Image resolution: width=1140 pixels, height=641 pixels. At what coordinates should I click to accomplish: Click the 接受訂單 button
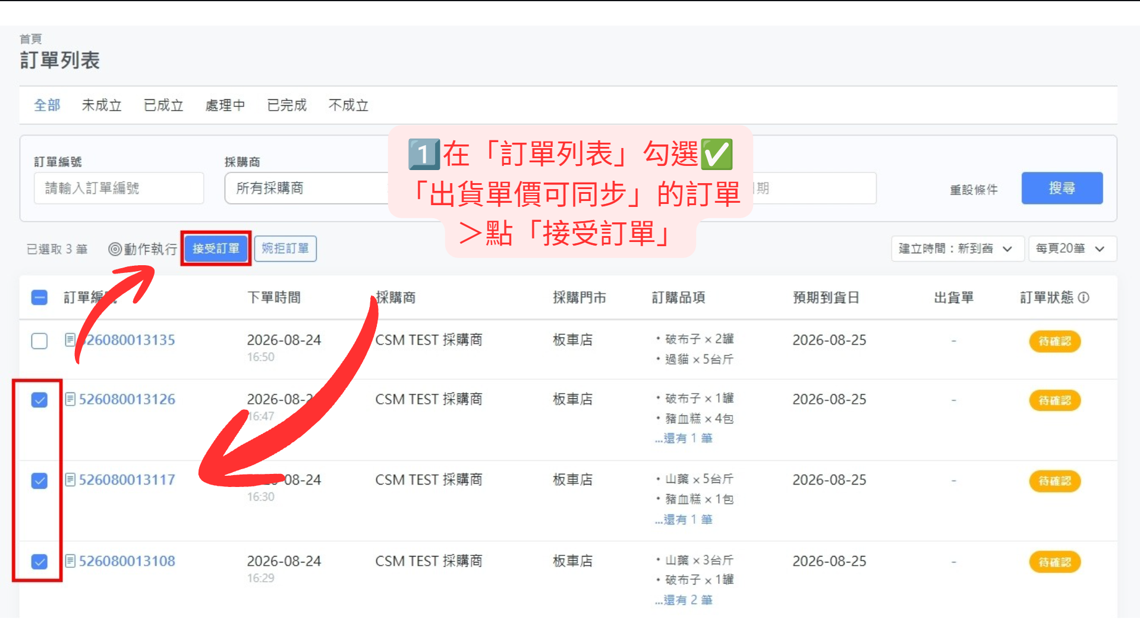(216, 248)
